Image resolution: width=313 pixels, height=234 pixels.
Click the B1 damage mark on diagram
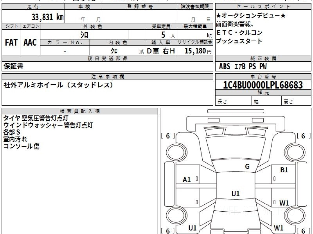coord(284,170)
